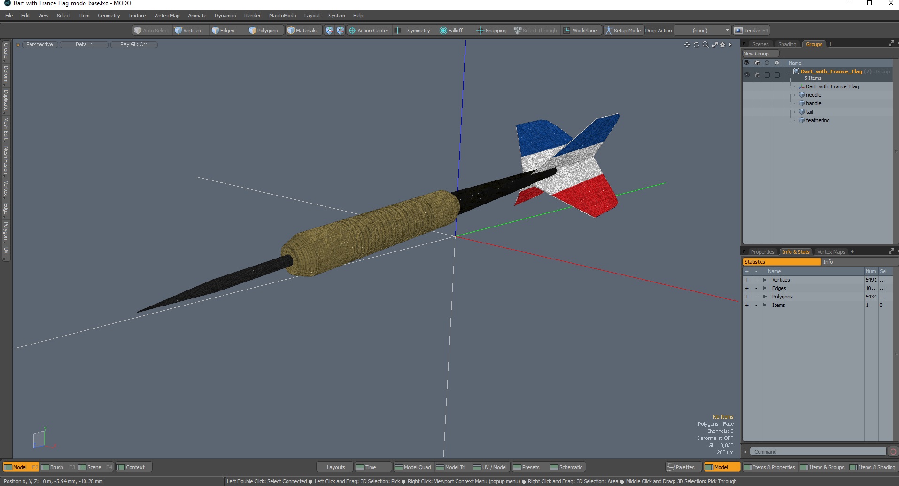
Task: Click the viewport zoom magnifier icon
Action: tap(705, 45)
